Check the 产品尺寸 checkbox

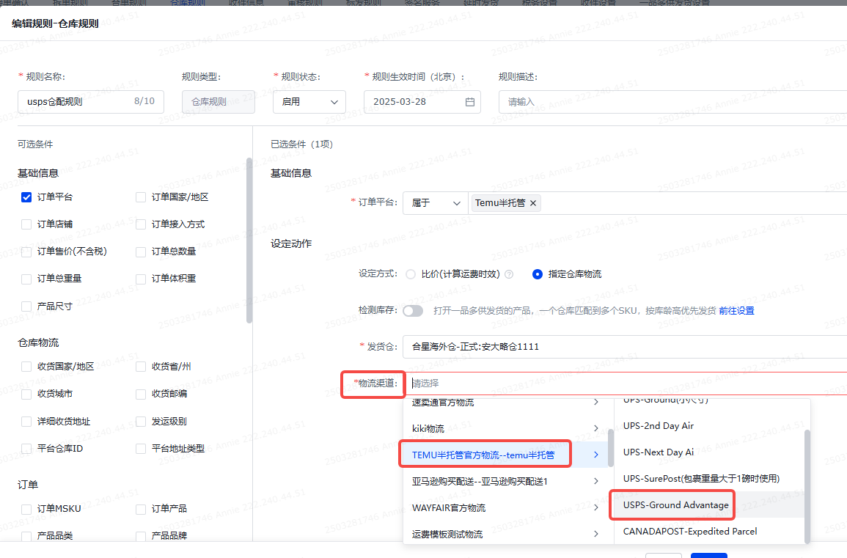coord(26,306)
